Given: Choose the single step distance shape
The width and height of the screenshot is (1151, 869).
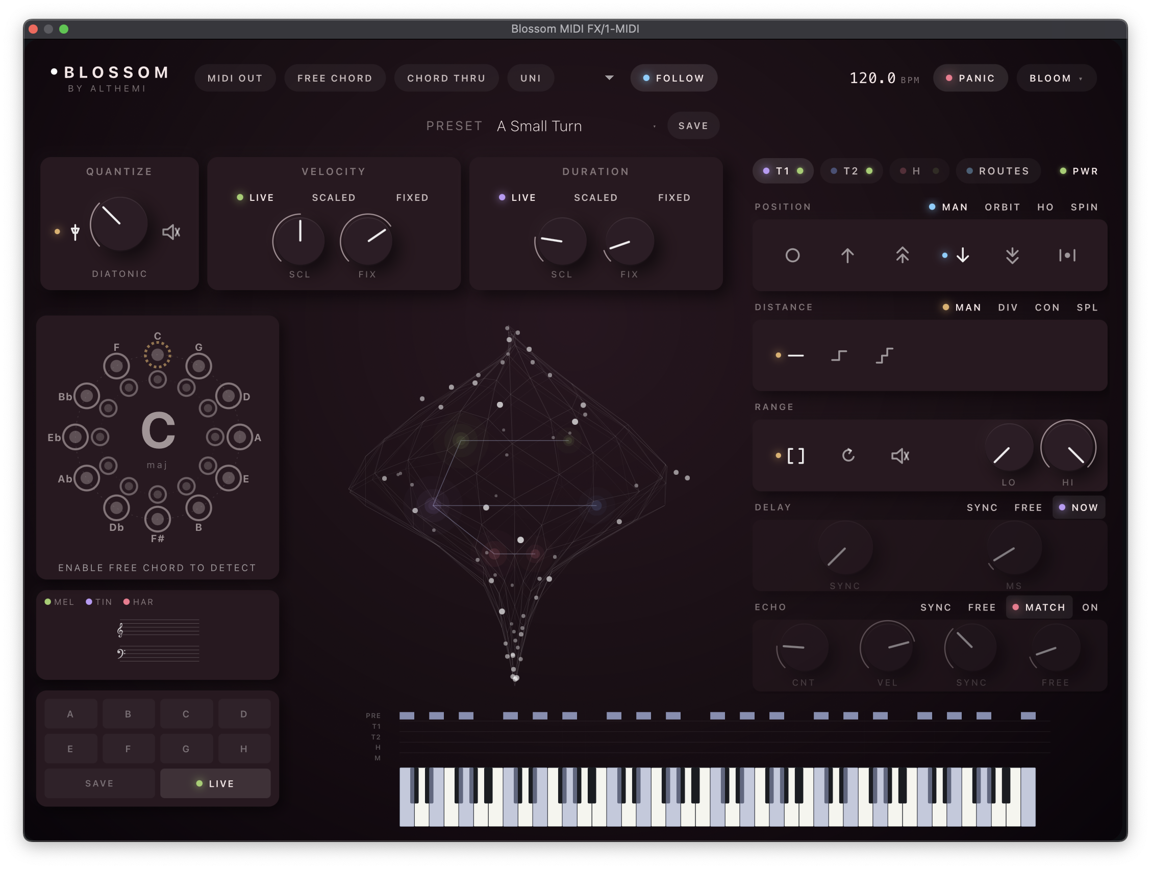Looking at the screenshot, I should point(839,356).
